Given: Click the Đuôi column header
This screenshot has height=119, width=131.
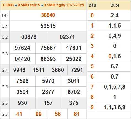Looking at the screenshot, I should (x=114, y=5).
